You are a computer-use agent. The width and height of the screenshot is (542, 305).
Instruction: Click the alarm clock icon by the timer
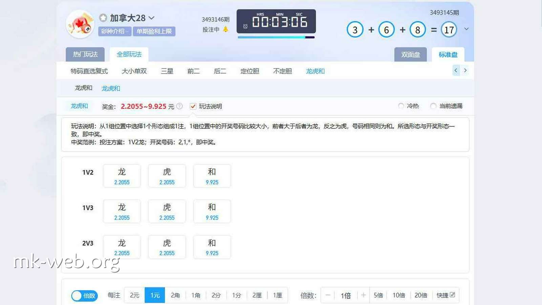[x=245, y=26]
